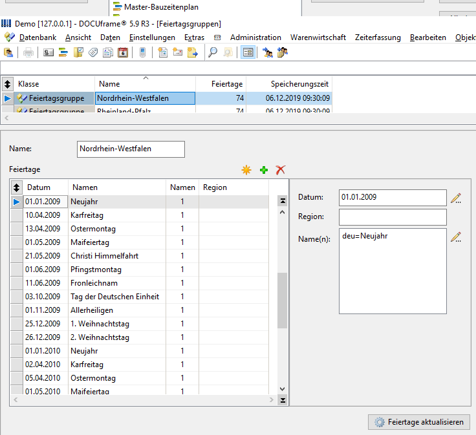
Task: Open the calendar toolbar icon
Action: (123, 52)
